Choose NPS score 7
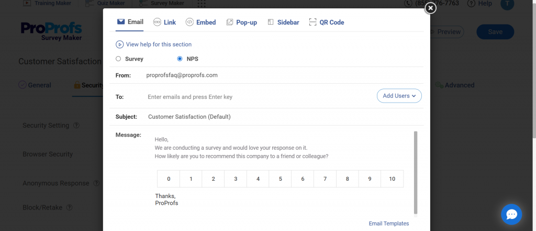This screenshot has width=536, height=231. 325,179
